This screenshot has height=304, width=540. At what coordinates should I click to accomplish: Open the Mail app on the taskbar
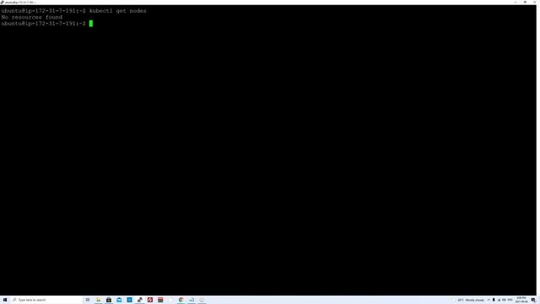(x=119, y=300)
